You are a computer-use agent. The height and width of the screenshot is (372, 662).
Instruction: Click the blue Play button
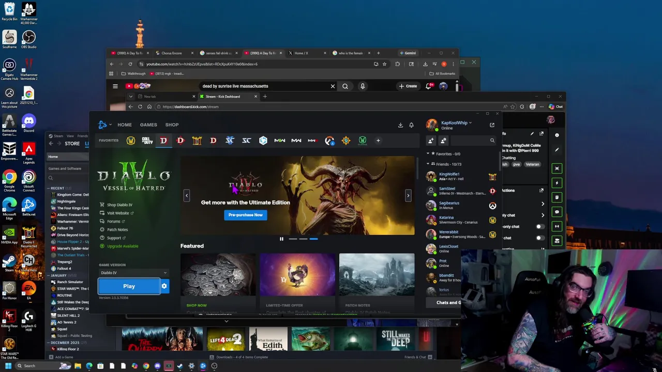pyautogui.click(x=129, y=286)
